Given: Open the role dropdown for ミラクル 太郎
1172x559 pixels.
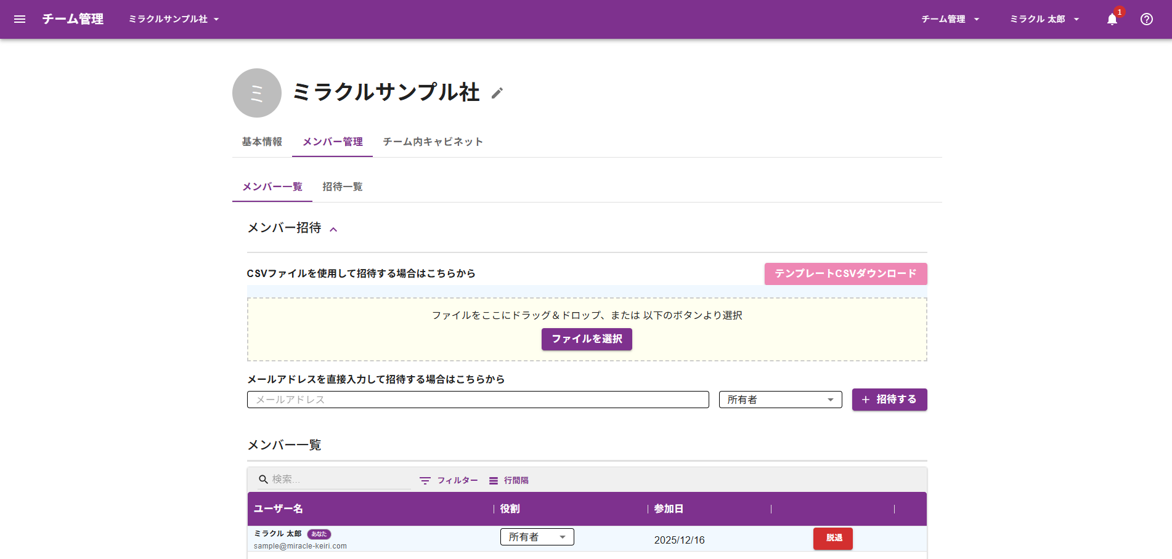Looking at the screenshot, I should point(537,537).
